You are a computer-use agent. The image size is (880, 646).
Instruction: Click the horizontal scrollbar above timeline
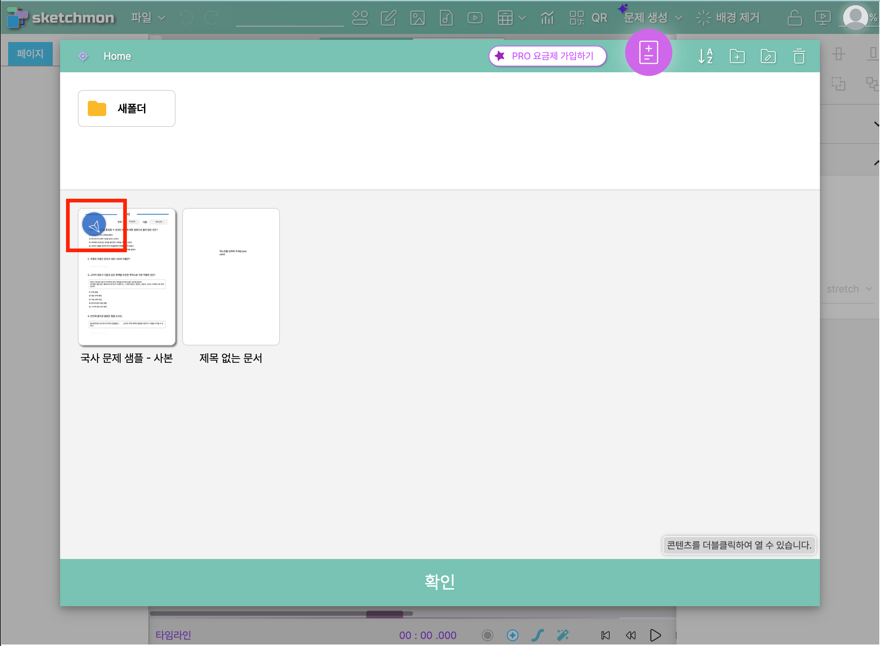point(384,614)
